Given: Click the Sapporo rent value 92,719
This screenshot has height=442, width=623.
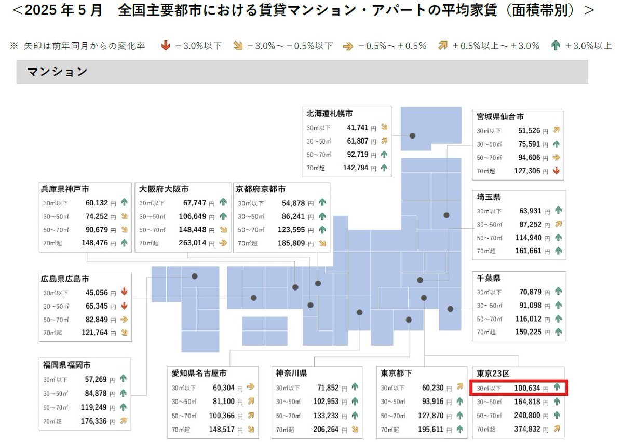Looking at the screenshot, I should 358,154.
